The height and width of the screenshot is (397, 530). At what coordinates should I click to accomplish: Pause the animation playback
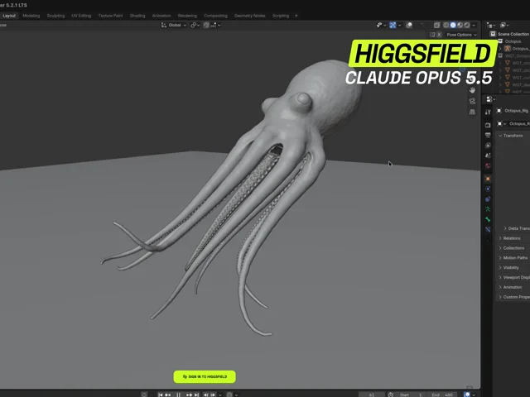(x=179, y=395)
